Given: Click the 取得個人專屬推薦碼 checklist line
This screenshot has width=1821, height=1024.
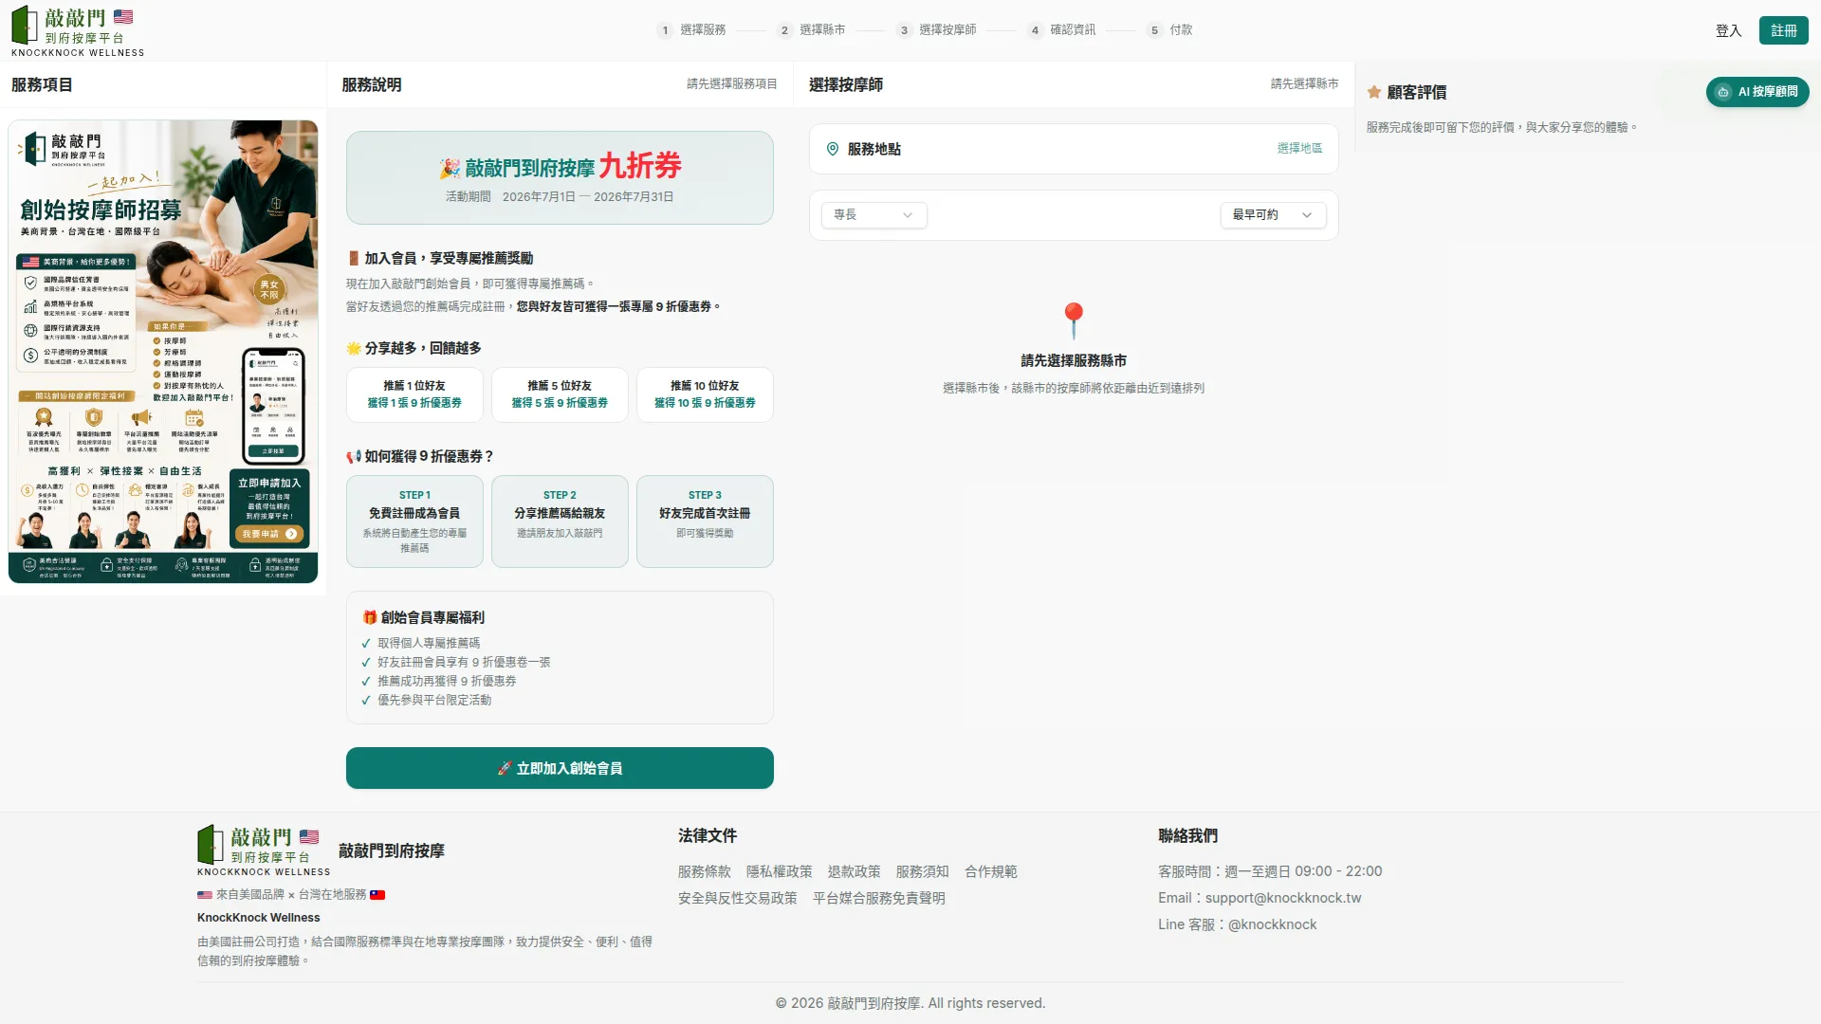Looking at the screenshot, I should point(429,644).
